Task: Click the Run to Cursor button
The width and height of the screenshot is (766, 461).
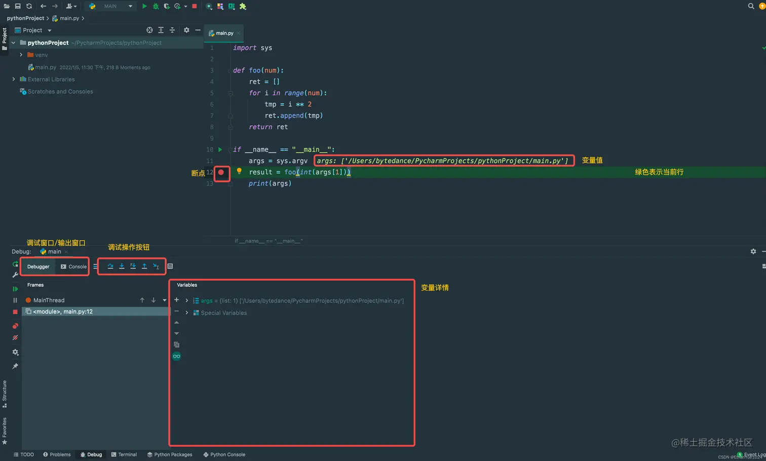Action: click(156, 266)
